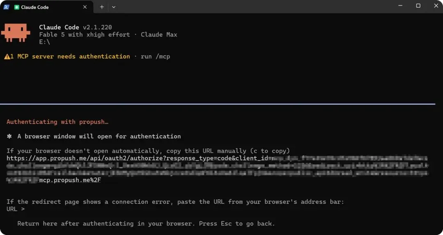Click the "Authenticating with propush…" heading
This screenshot has width=443, height=235.
(57, 122)
